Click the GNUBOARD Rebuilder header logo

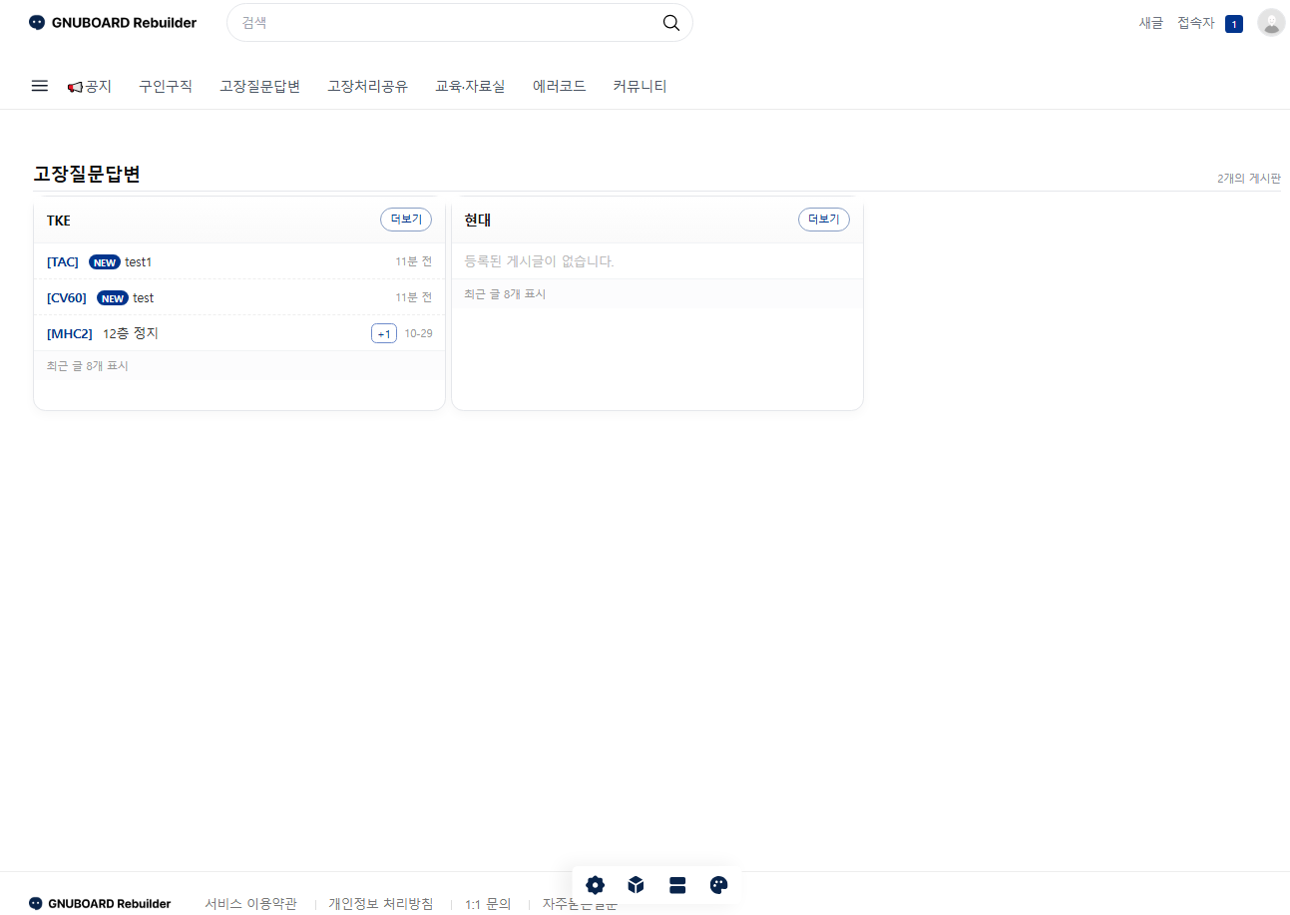coord(113,23)
